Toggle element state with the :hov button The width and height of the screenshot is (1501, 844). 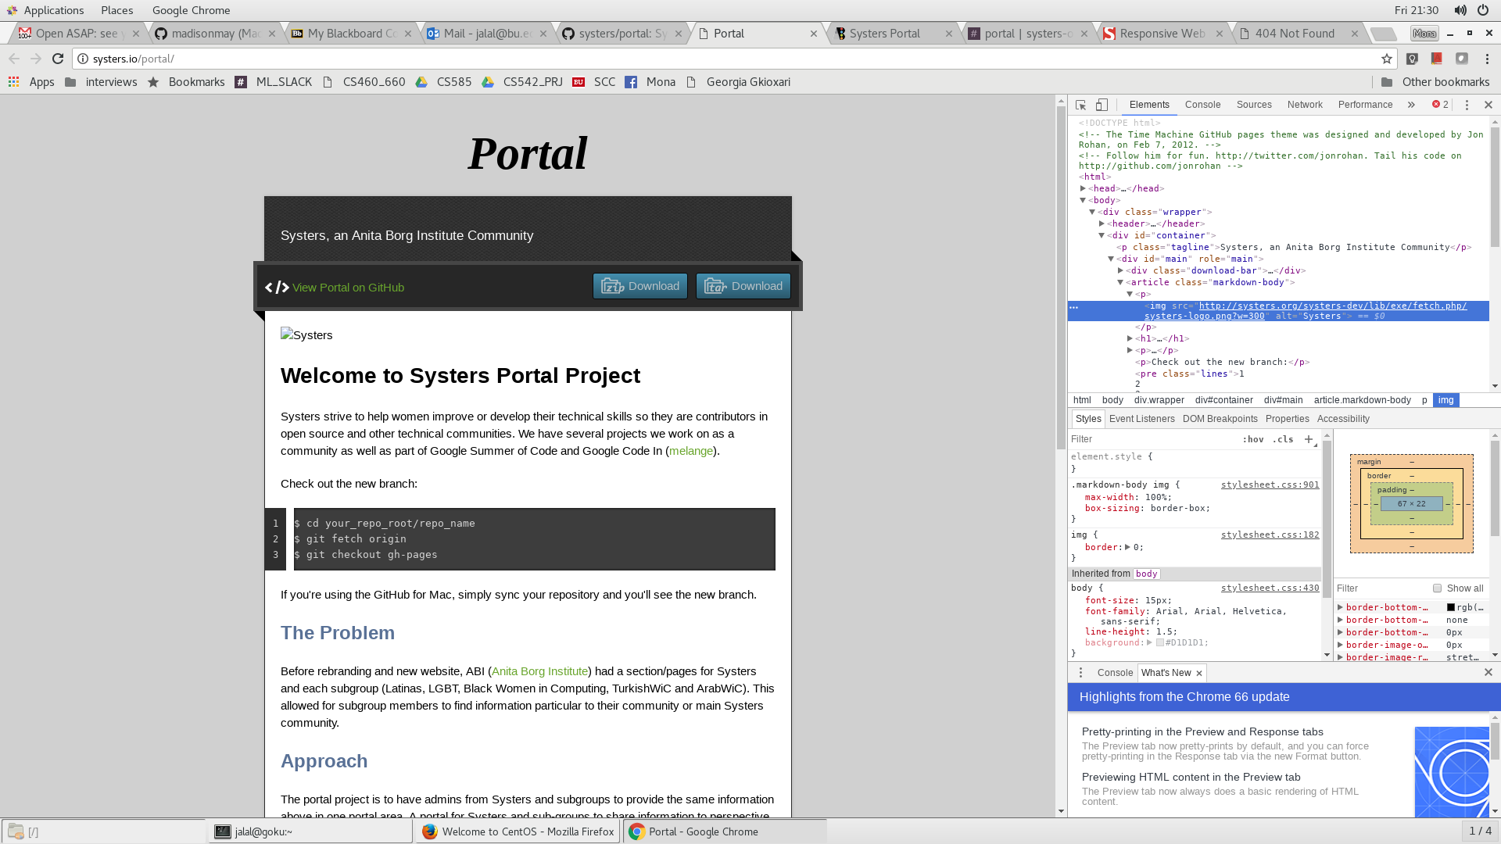point(1253,439)
